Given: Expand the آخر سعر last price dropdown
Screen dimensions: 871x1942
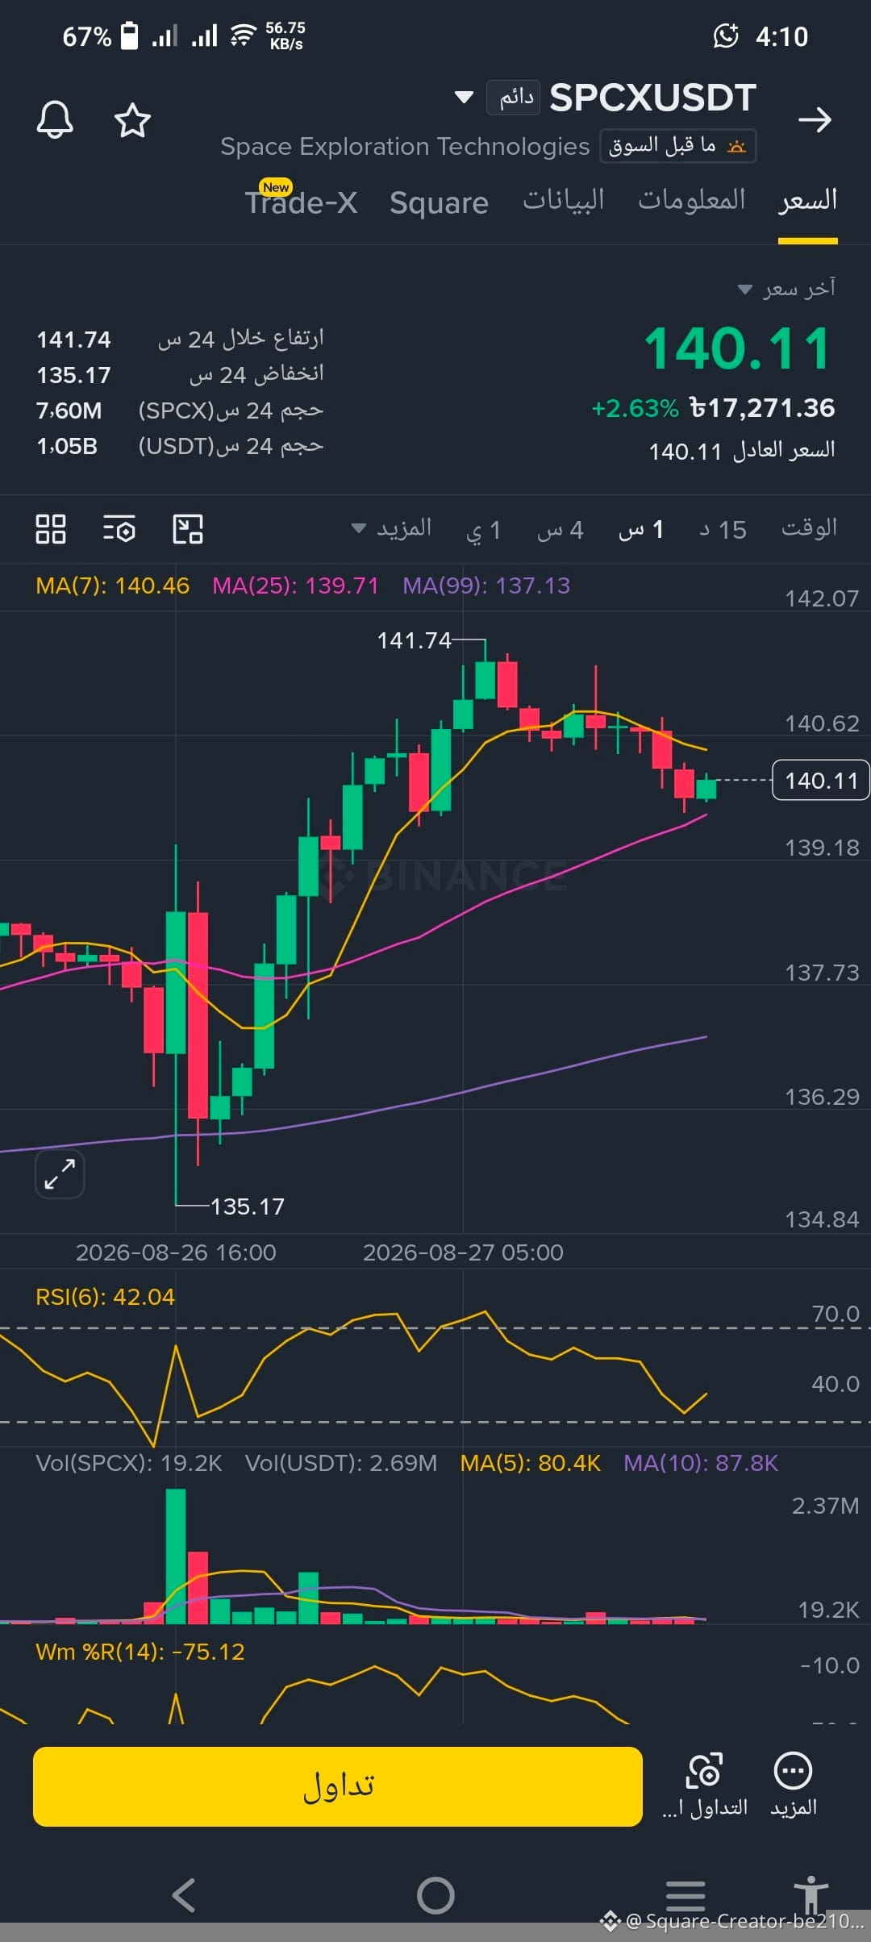Looking at the screenshot, I should 787,289.
